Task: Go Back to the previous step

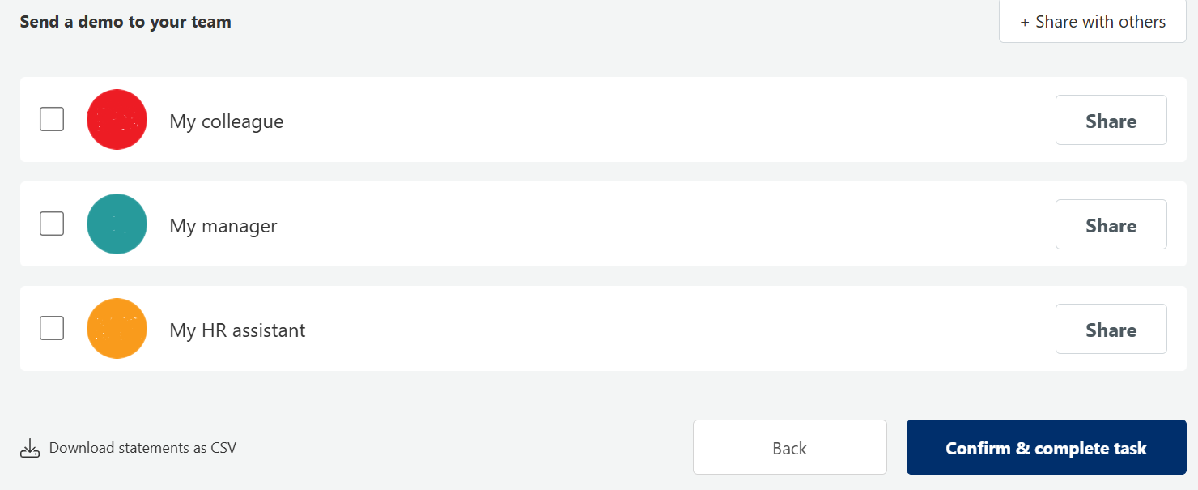Action: (x=789, y=448)
